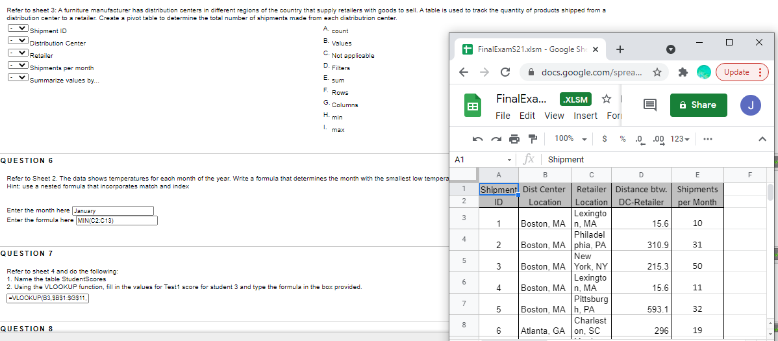Click the red Update Chrome button
The height and width of the screenshot is (341, 778).
(742, 72)
